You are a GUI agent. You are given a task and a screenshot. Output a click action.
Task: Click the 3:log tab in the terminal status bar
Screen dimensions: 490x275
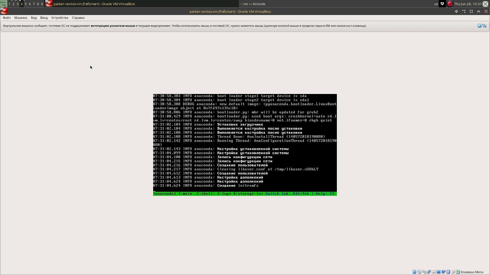(x=224, y=194)
